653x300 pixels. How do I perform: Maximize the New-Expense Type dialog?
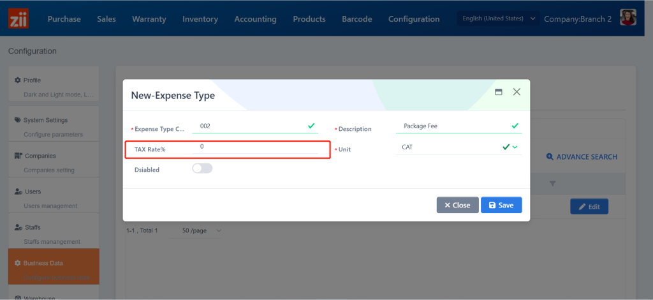(499, 92)
